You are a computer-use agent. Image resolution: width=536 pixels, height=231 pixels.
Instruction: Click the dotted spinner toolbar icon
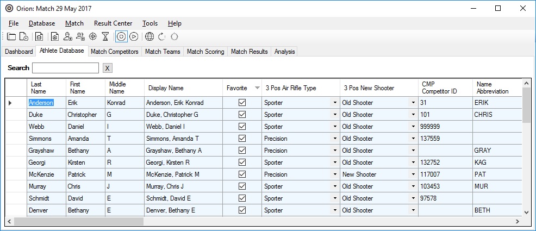pos(174,36)
